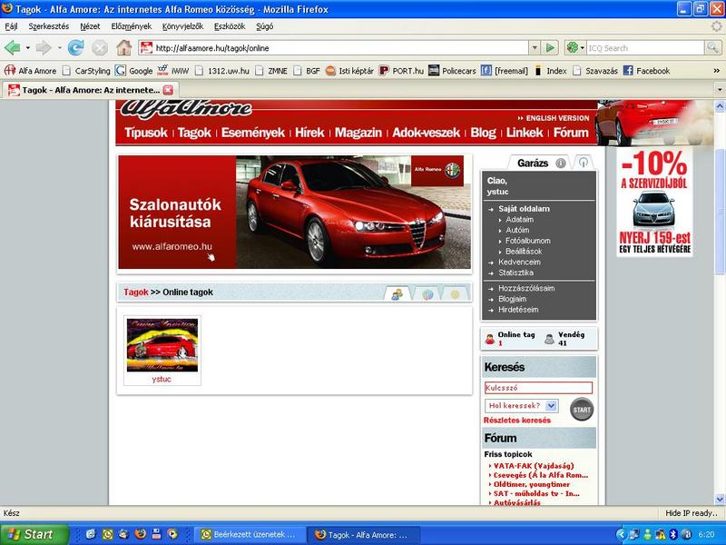
Task: Expand the Hol keressek? dropdown
Action: click(551, 405)
